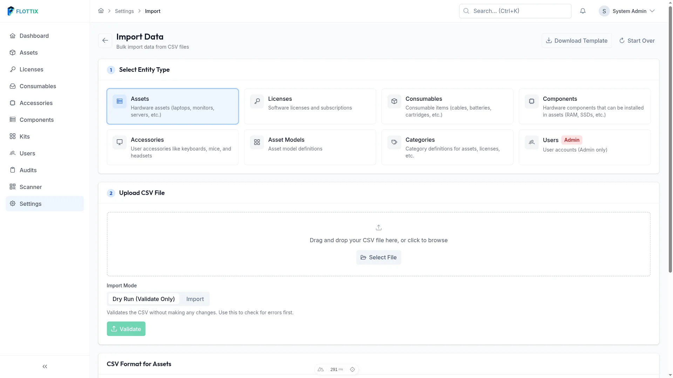The image size is (673, 378).
Task: Click the CSV drag and drop area
Action: (379, 244)
